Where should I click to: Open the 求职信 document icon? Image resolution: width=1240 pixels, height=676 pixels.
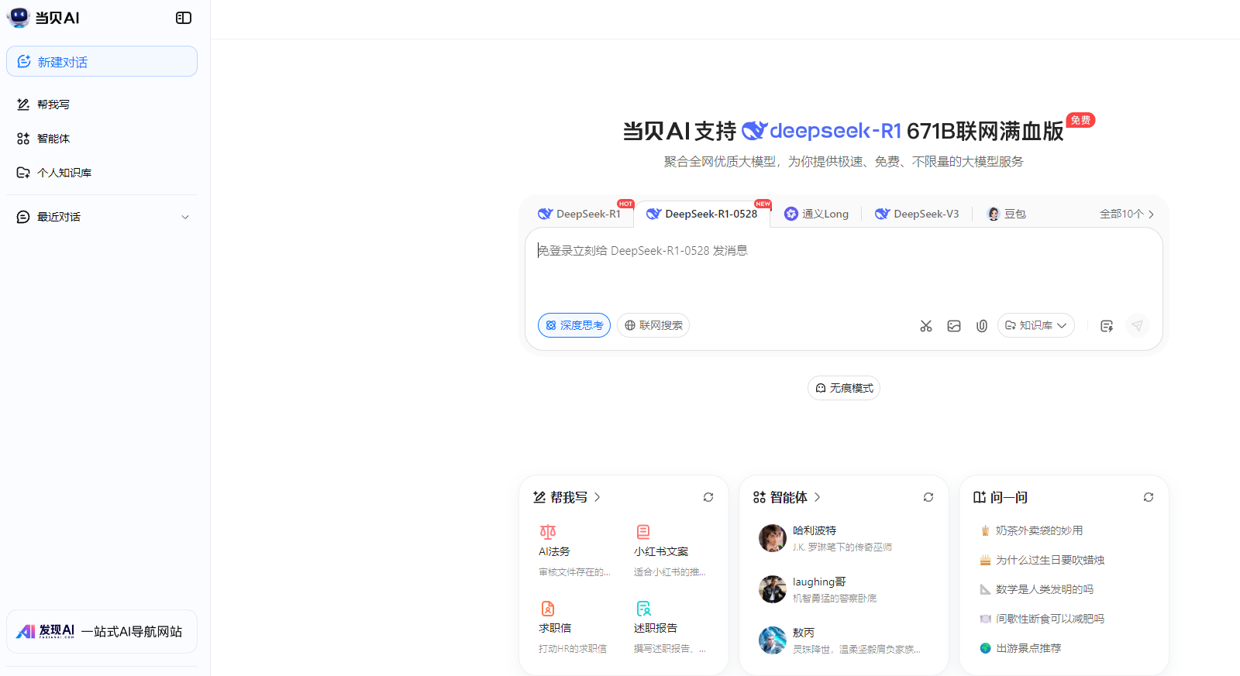pos(548,609)
